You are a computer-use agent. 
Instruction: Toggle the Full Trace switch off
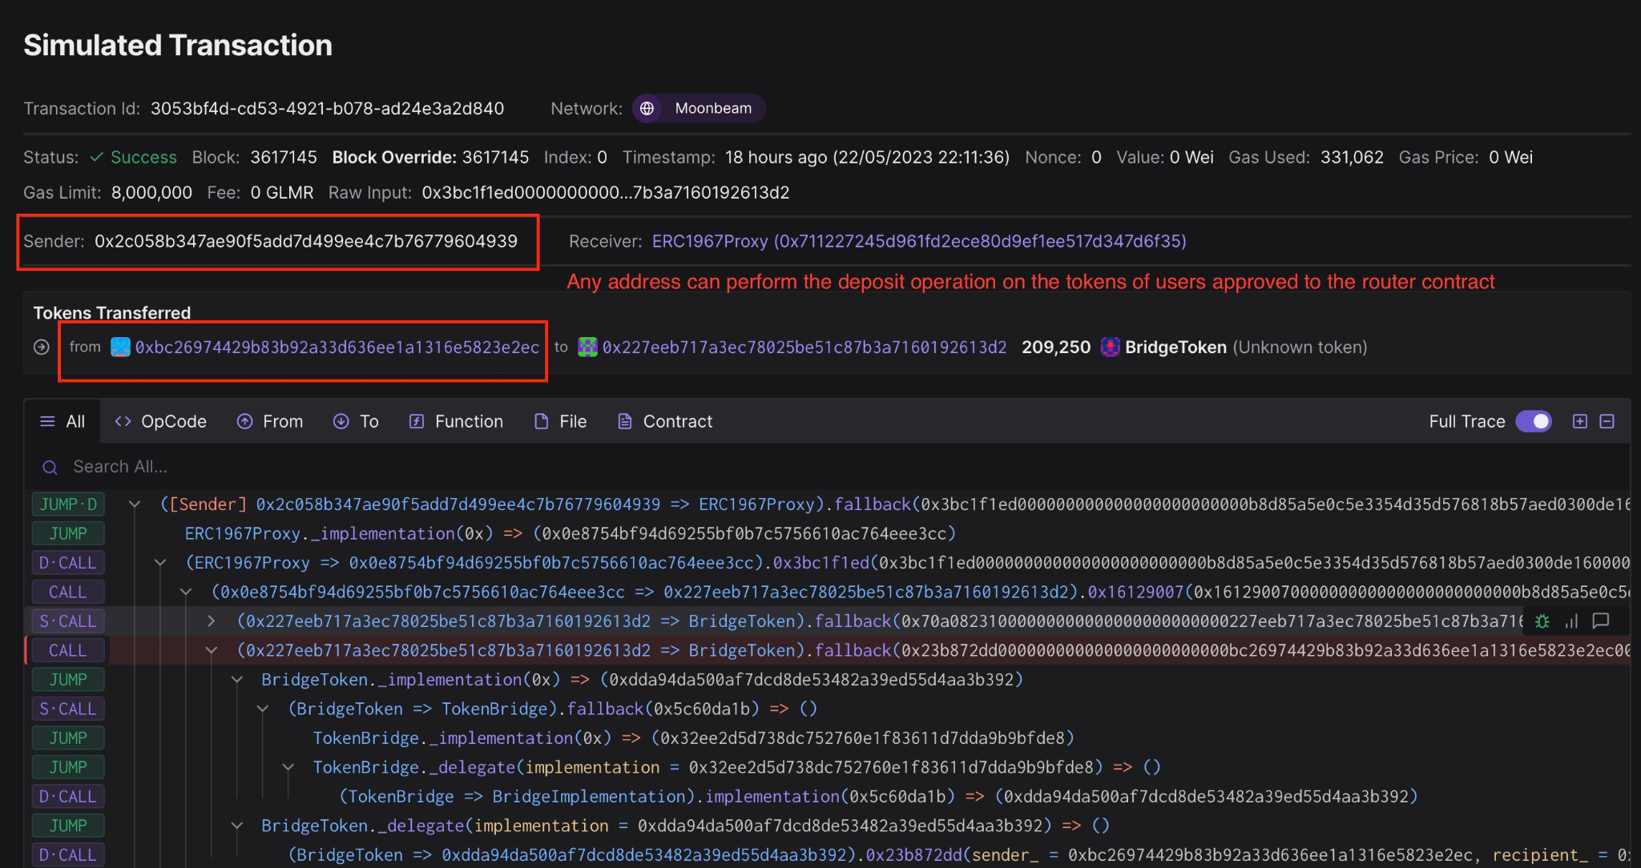tap(1534, 421)
